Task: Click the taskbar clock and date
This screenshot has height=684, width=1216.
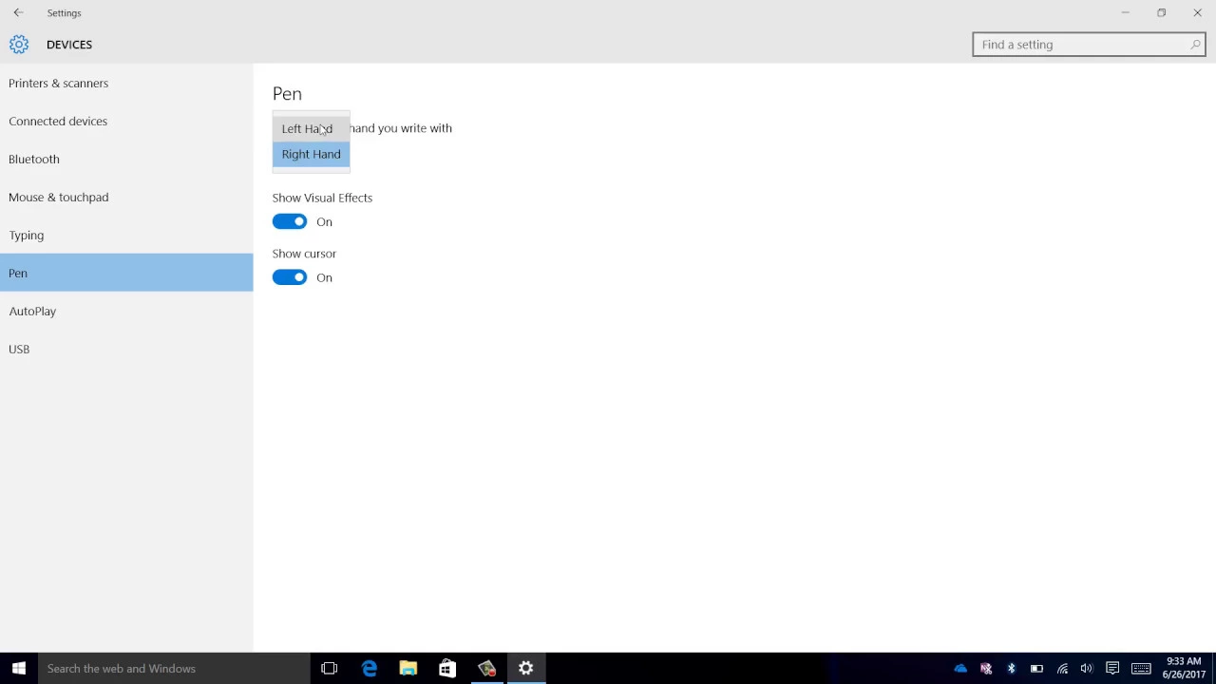Action: pos(1184,668)
